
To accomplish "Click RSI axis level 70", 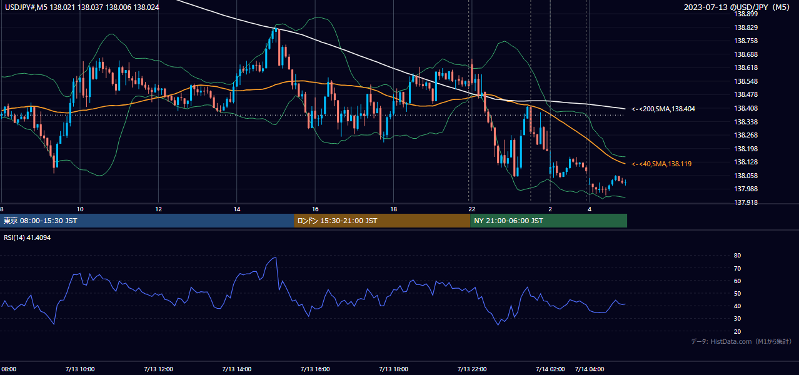I will (737, 268).
